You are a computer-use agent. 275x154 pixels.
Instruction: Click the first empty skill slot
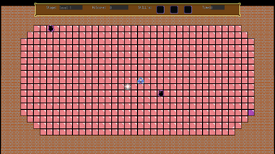160,10
